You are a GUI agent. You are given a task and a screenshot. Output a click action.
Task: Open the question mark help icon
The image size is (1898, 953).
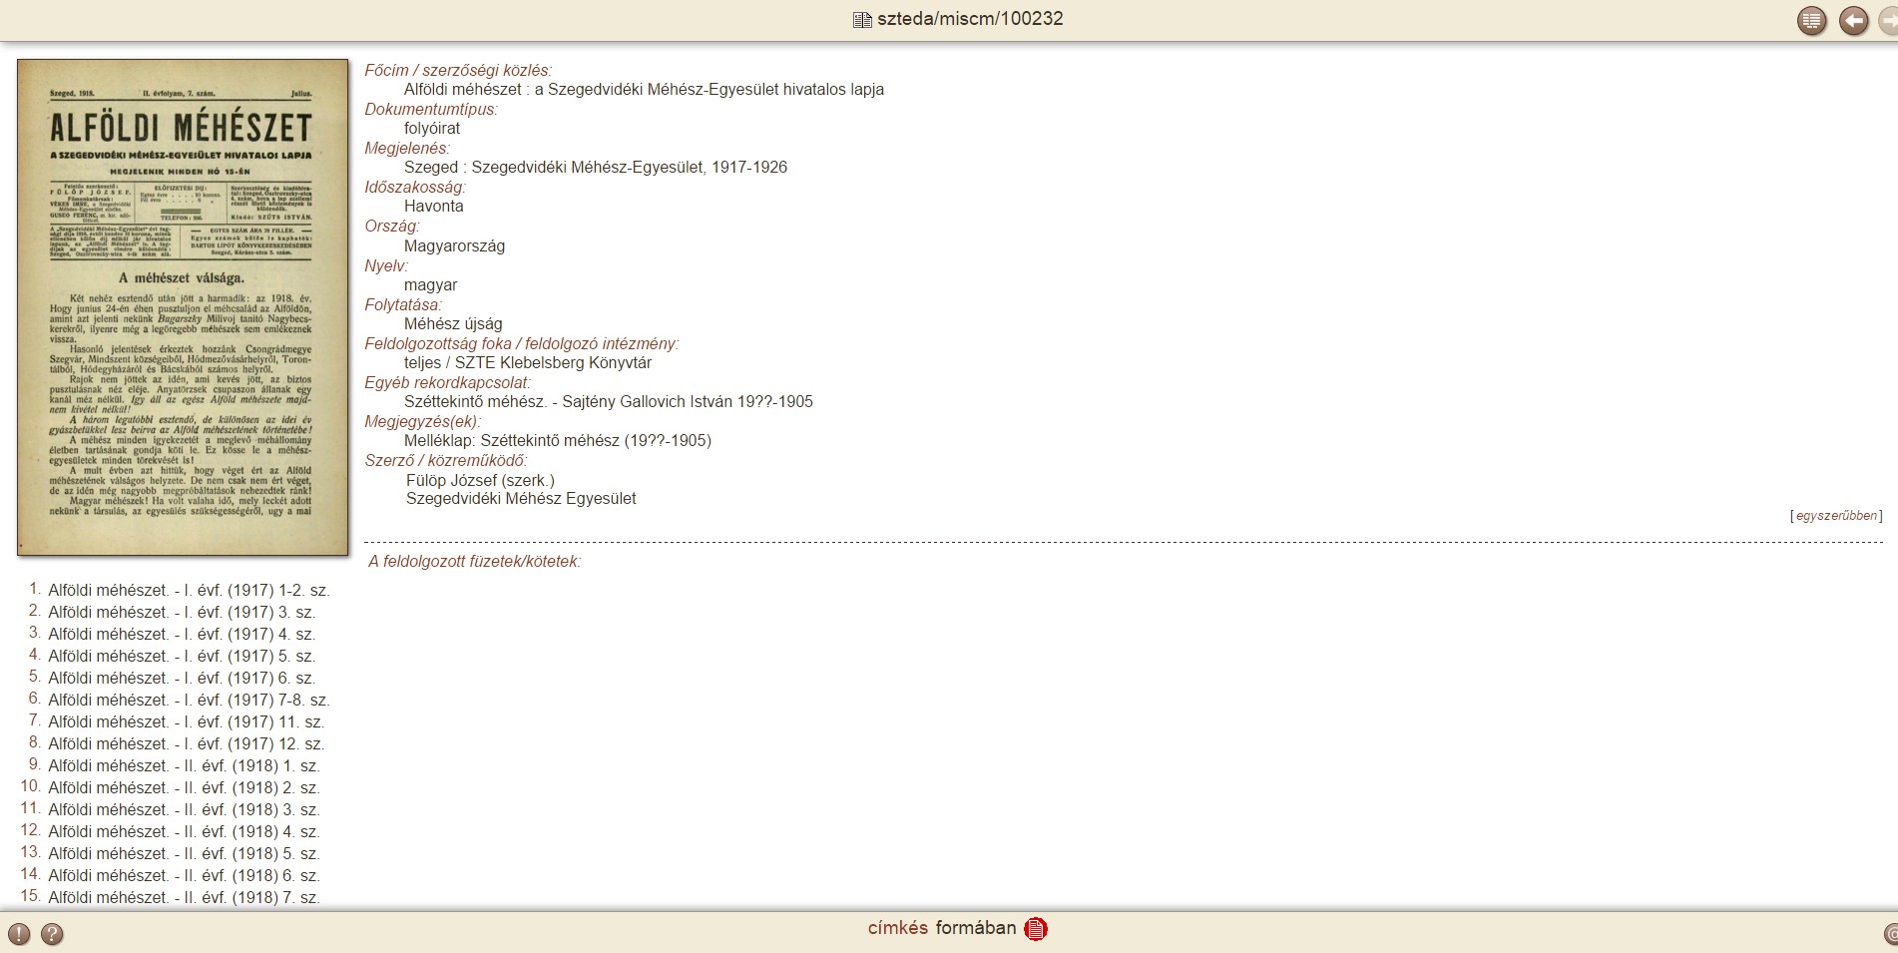(x=52, y=934)
